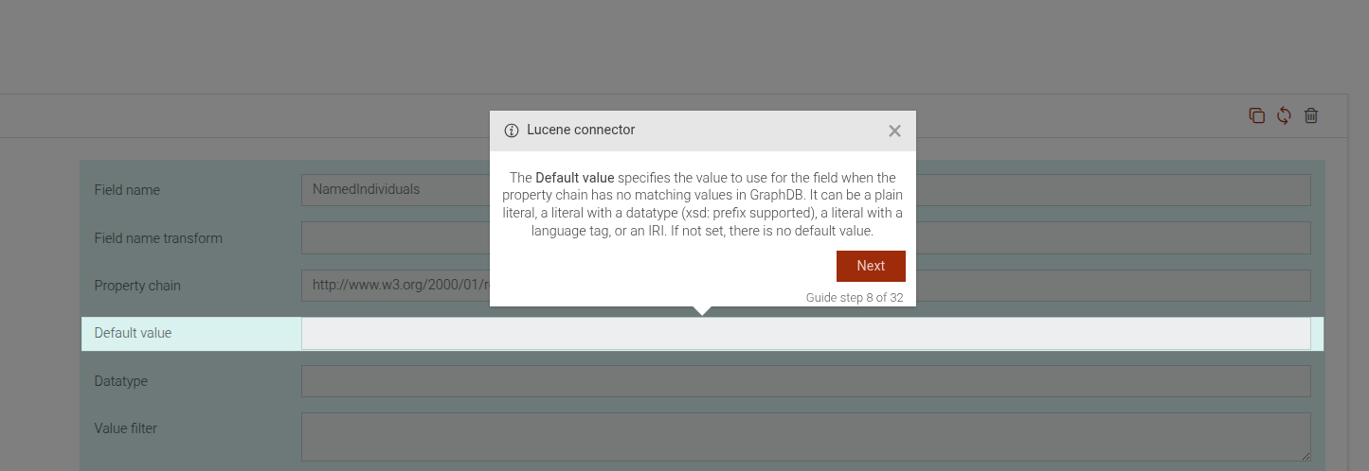Focus the Default value input field
Screen dimensions: 1369x471
point(805,334)
